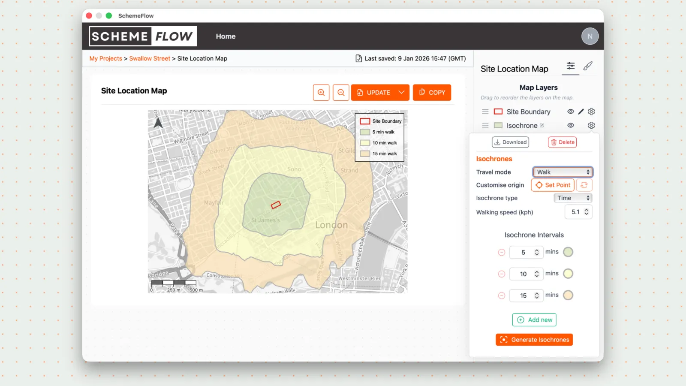Edit Site Boundary with pencil icon
Image resolution: width=686 pixels, height=386 pixels.
[581, 112]
